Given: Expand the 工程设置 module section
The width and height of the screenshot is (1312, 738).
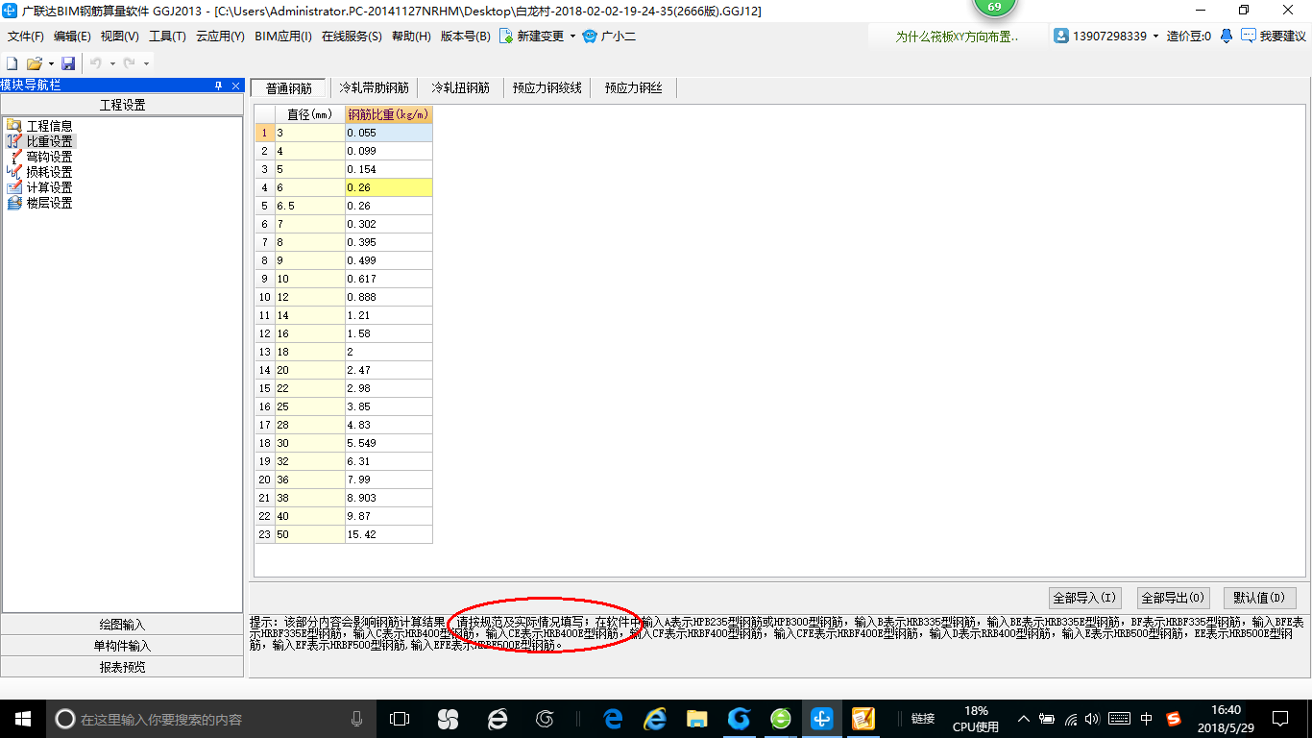Looking at the screenshot, I should (x=122, y=105).
